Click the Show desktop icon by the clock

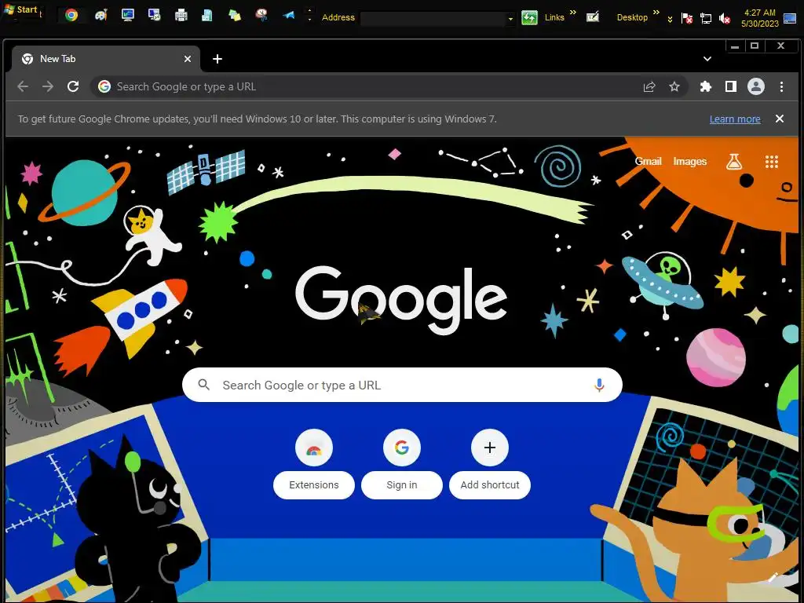[x=790, y=19]
